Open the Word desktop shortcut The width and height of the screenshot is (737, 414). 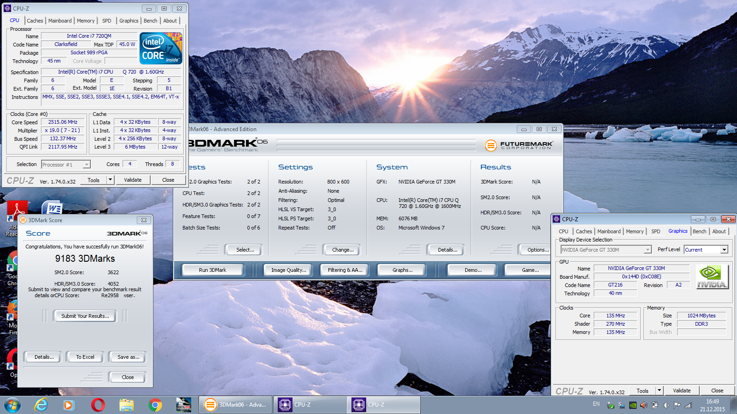[52, 208]
